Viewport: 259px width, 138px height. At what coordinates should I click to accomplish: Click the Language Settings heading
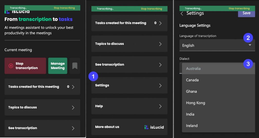(195, 26)
